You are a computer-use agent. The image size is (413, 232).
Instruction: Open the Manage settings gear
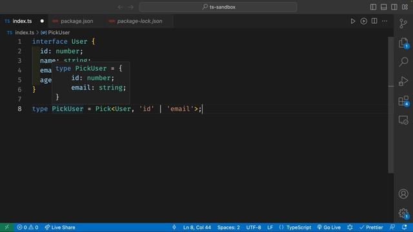[403, 213]
